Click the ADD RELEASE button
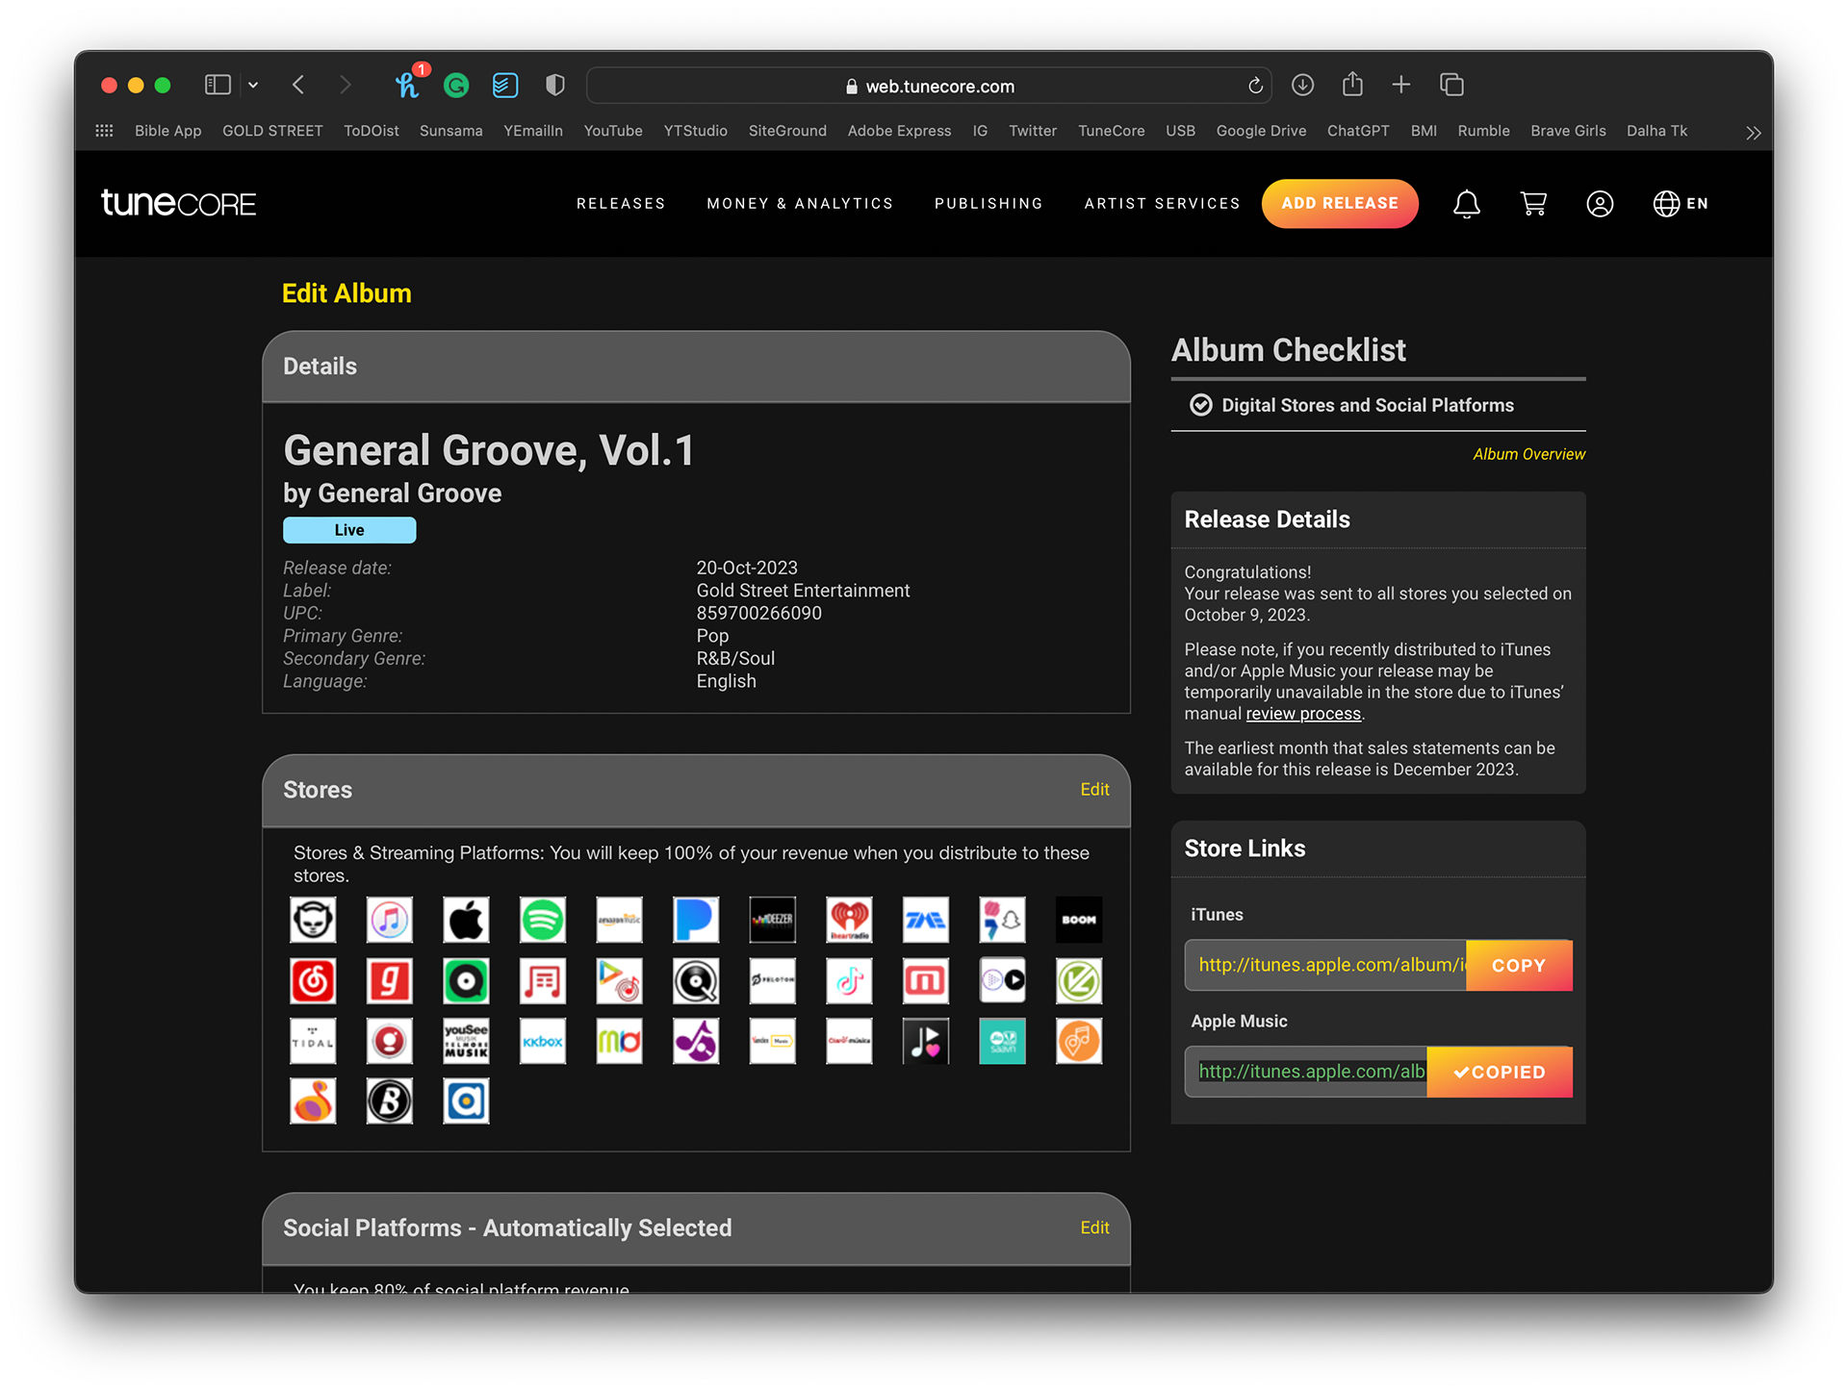 tap(1340, 204)
